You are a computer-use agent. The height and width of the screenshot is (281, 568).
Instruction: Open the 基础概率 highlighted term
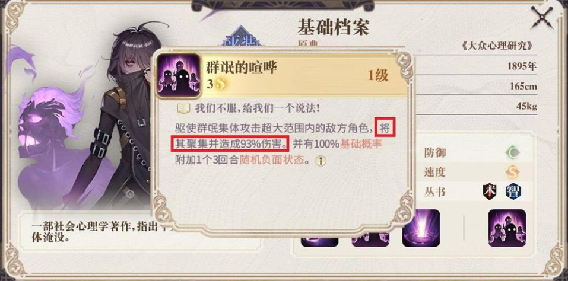tap(361, 144)
